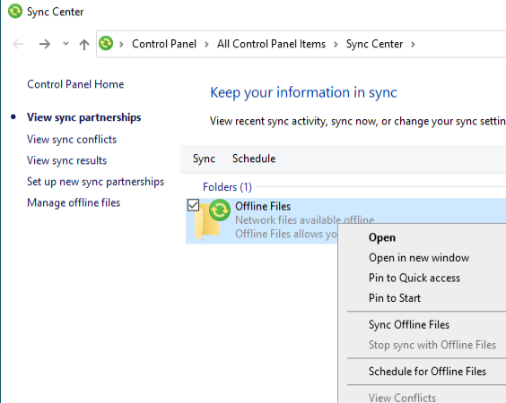Expand chevron after All Control Panel Items
Image resolution: width=506 pixels, height=403 pixels.
click(336, 44)
